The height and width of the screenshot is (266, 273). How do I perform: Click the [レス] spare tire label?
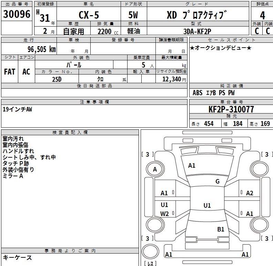(150, 263)
